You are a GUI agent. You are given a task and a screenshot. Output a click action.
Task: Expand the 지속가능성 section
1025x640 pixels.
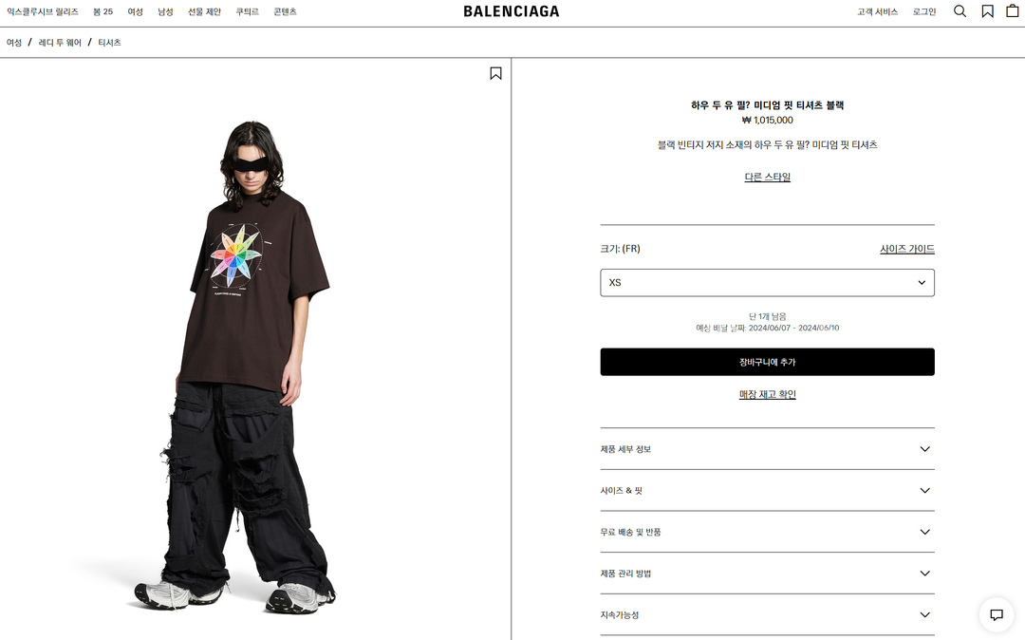768,614
